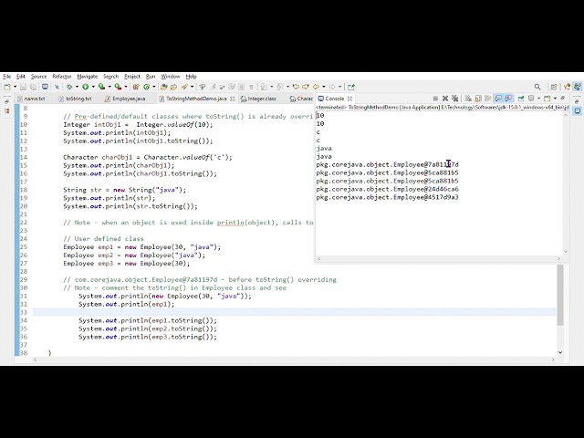Click the Search flashlight toolbar icon

pos(184,87)
